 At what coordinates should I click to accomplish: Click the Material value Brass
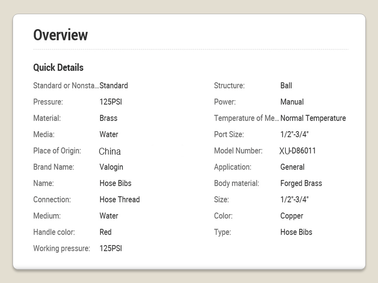point(108,118)
